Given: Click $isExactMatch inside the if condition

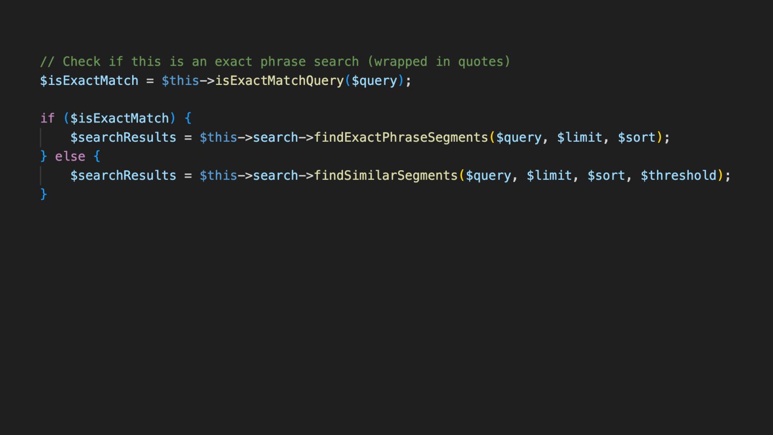Looking at the screenshot, I should pyautogui.click(x=120, y=118).
